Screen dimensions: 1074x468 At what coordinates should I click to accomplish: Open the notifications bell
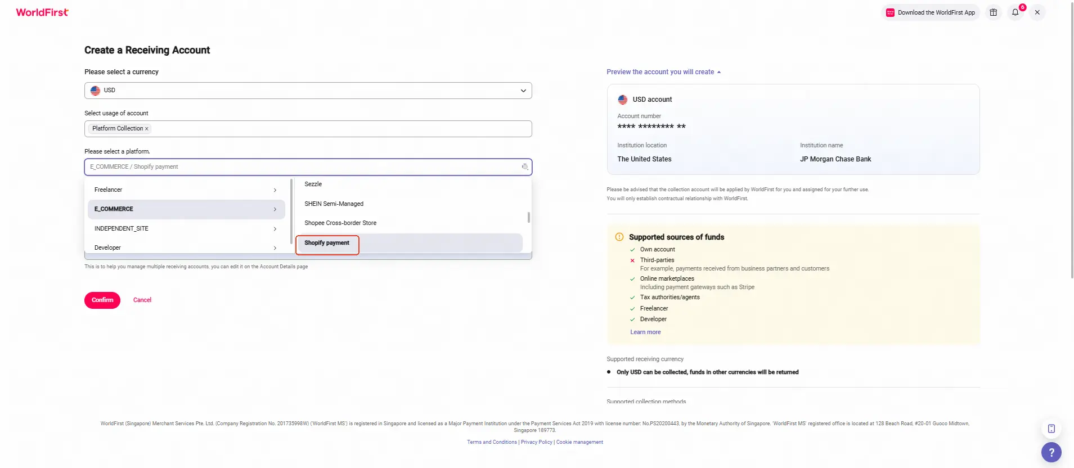[x=1015, y=12]
